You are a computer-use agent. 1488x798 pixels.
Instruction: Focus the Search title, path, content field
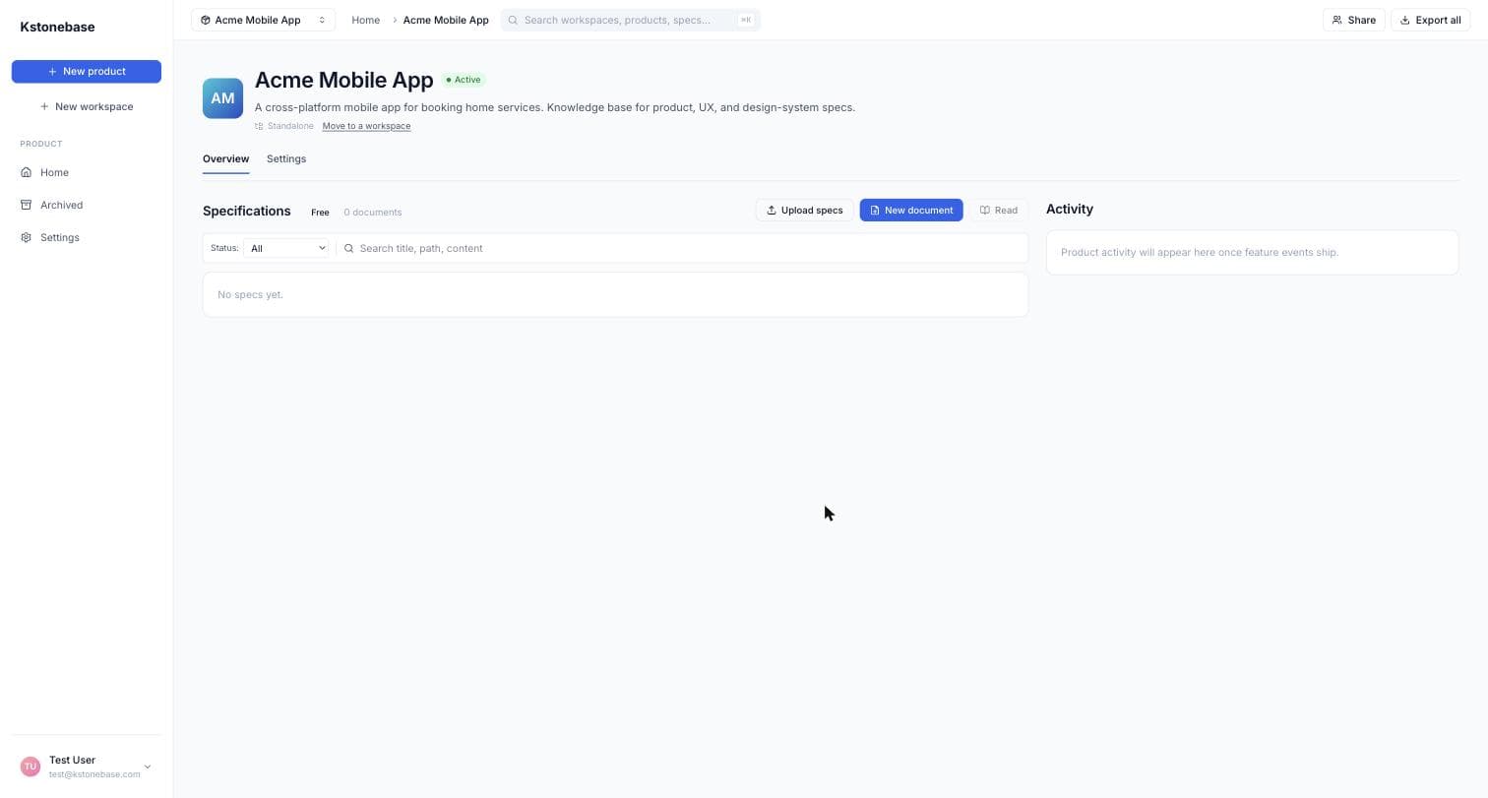pyautogui.click(x=682, y=248)
